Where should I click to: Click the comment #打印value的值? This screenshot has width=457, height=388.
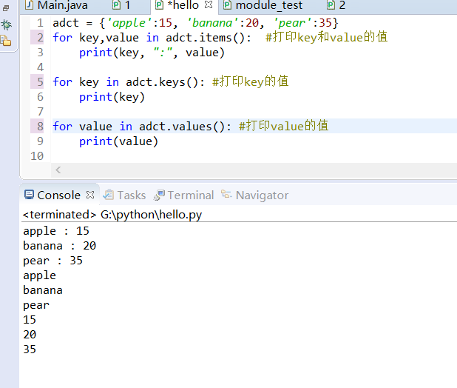[x=283, y=126]
